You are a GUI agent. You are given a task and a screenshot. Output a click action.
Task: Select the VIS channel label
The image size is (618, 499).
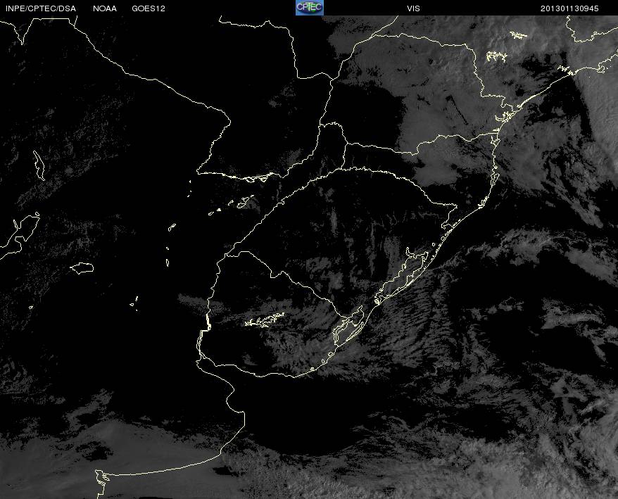[414, 8]
